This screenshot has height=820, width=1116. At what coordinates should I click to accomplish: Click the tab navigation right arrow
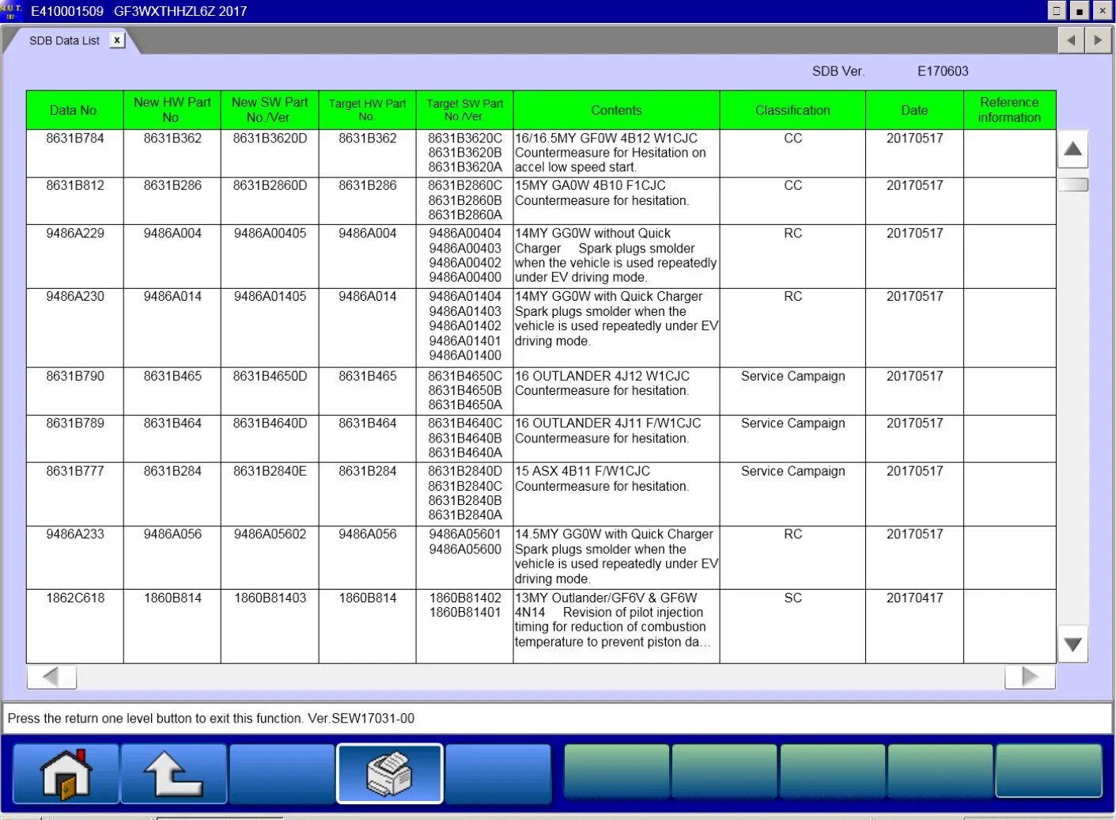pyautogui.click(x=1098, y=40)
